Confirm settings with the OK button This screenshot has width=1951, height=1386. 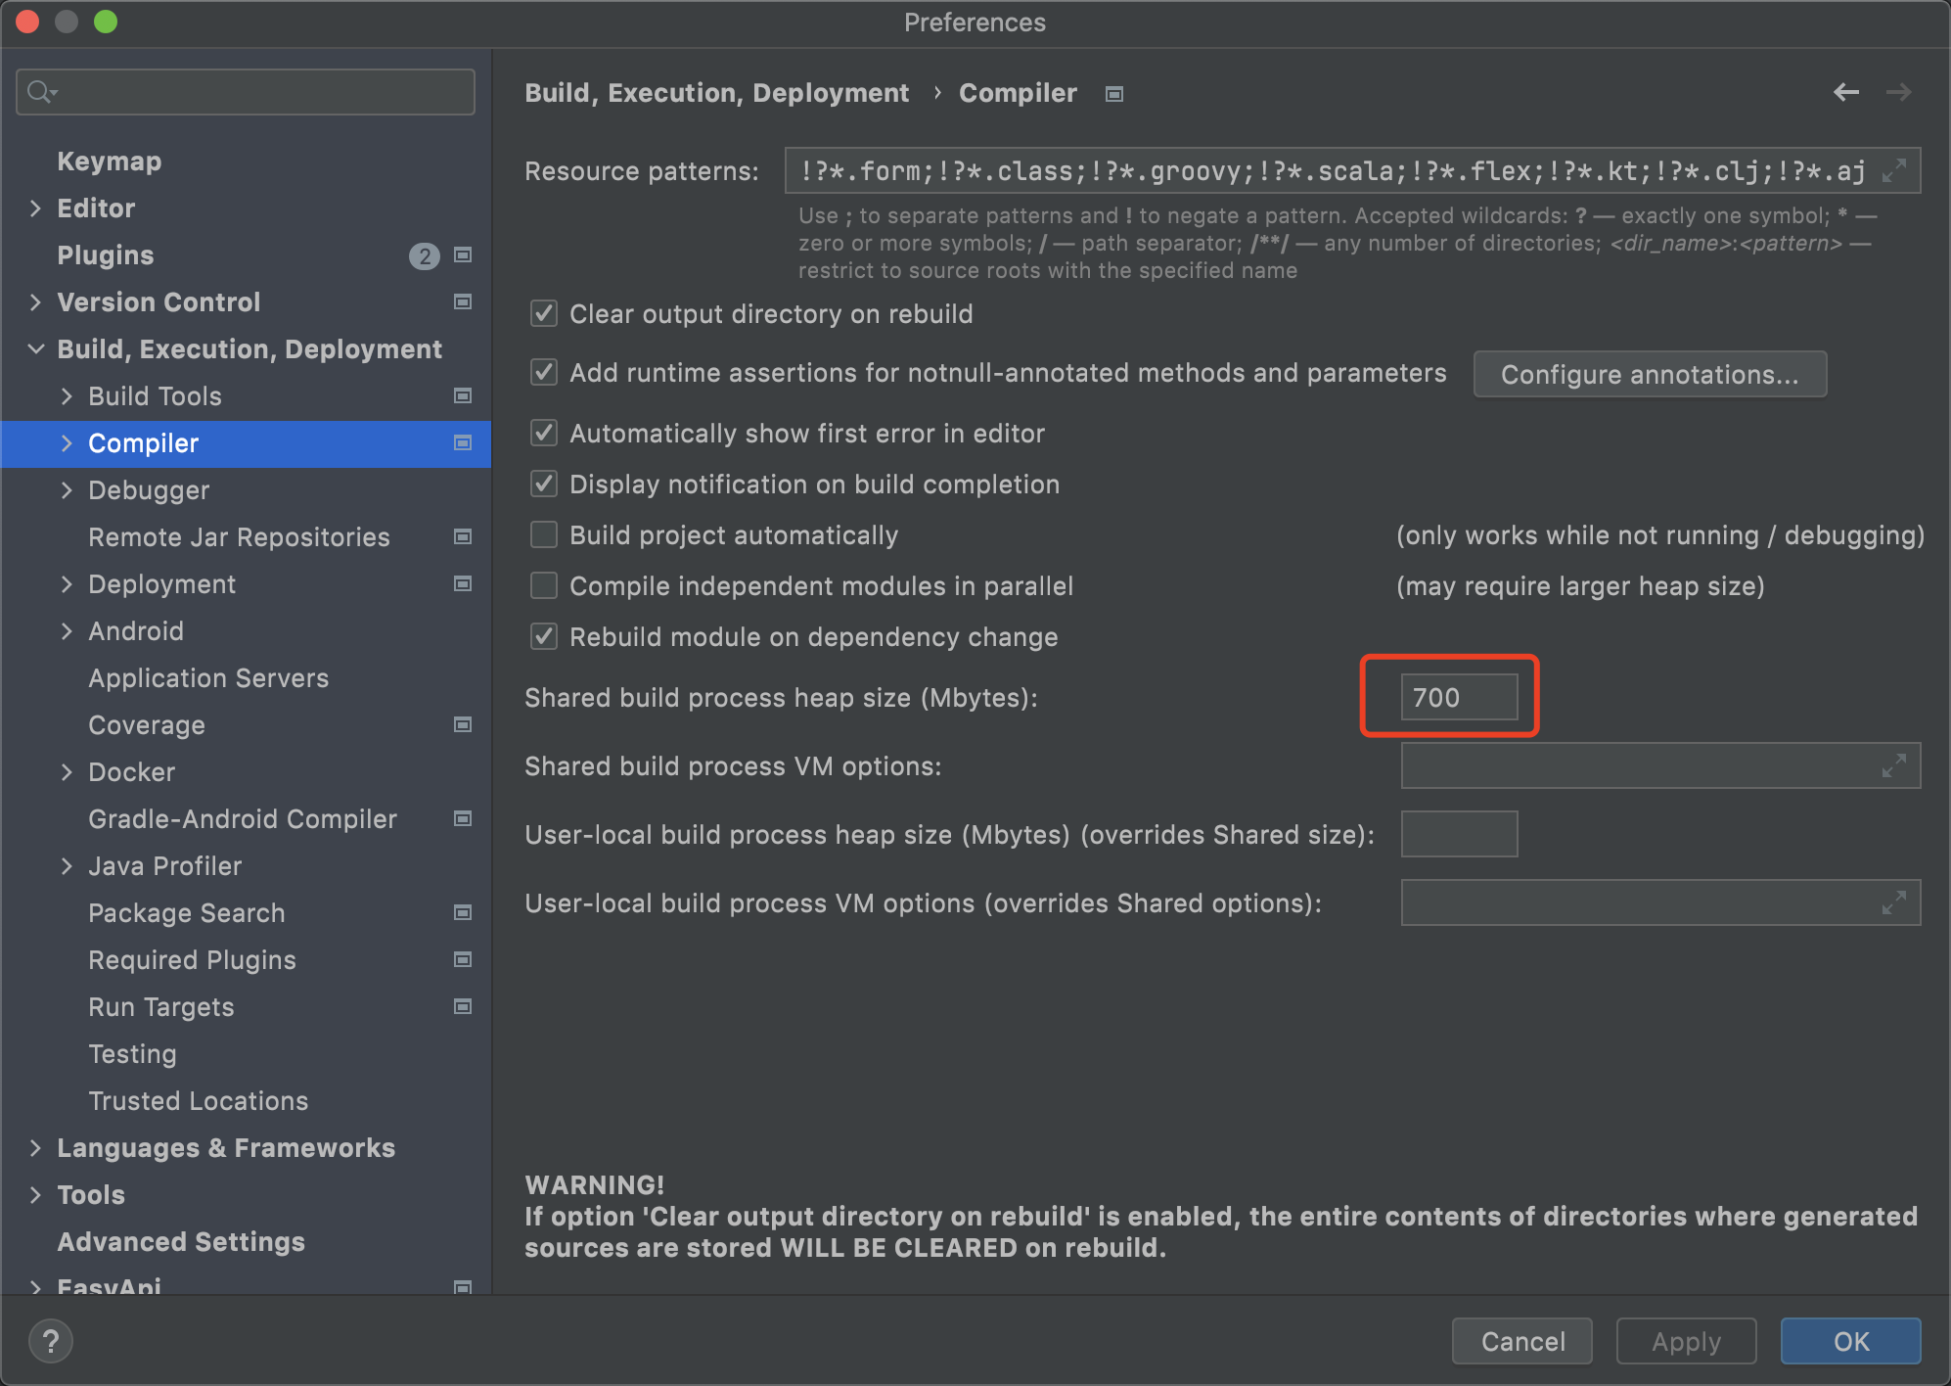pos(1849,1341)
